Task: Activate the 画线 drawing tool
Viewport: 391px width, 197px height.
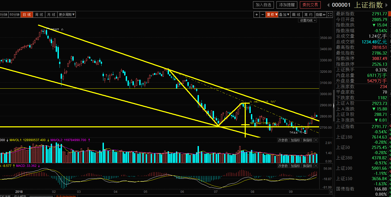Action: 296,15
